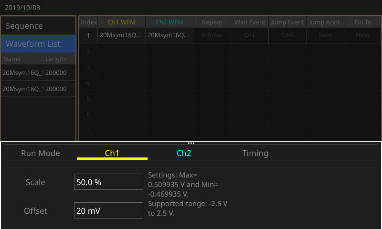
Task: Click the Jump Addr. column header
Action: pos(325,22)
